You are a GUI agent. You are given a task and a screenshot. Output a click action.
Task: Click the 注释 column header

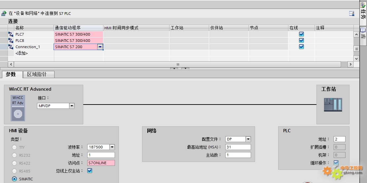[x=334, y=28]
